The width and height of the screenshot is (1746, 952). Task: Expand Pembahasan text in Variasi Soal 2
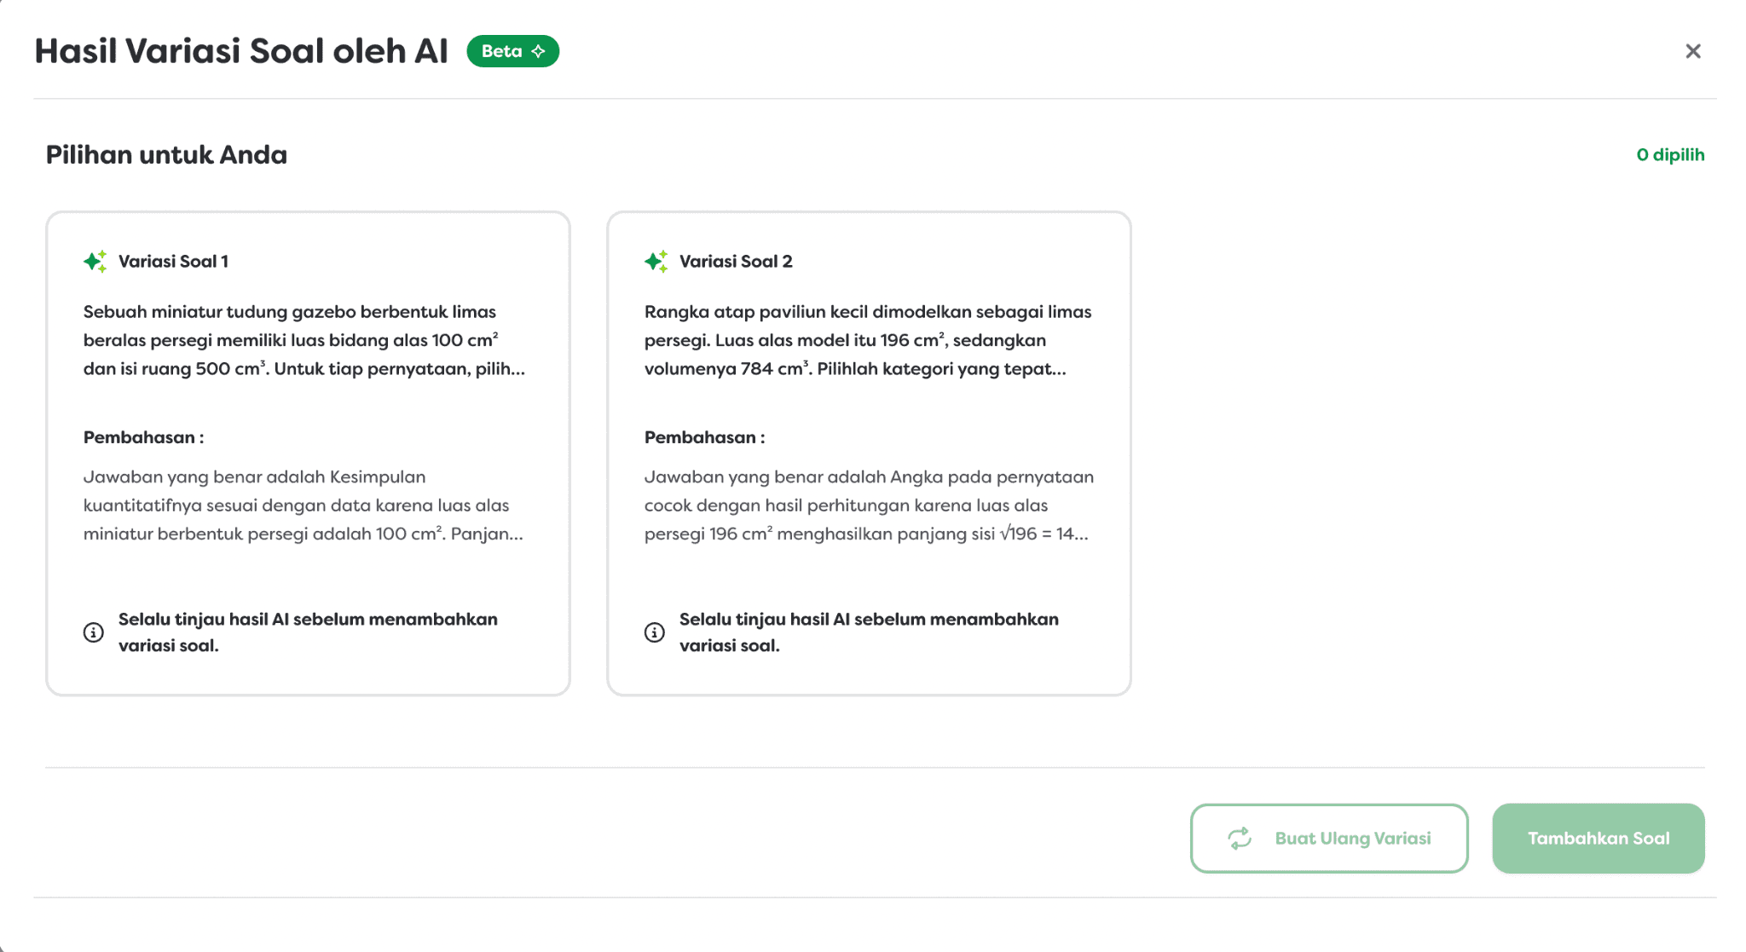pyautogui.click(x=869, y=505)
